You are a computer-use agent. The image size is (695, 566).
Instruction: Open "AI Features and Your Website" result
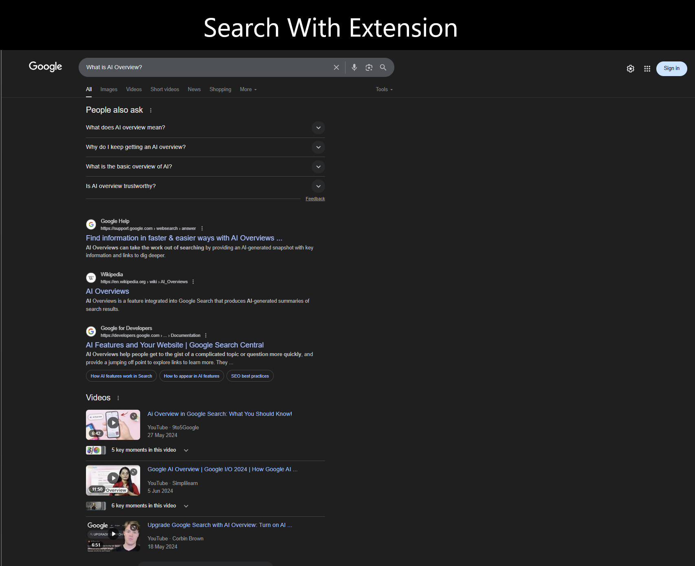pyautogui.click(x=175, y=345)
